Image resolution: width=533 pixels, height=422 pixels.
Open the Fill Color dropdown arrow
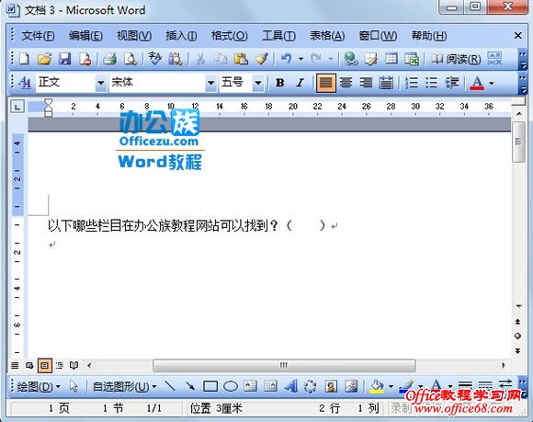(391, 386)
